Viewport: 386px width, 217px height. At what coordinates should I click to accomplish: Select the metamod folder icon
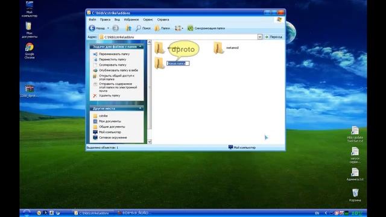click(218, 48)
